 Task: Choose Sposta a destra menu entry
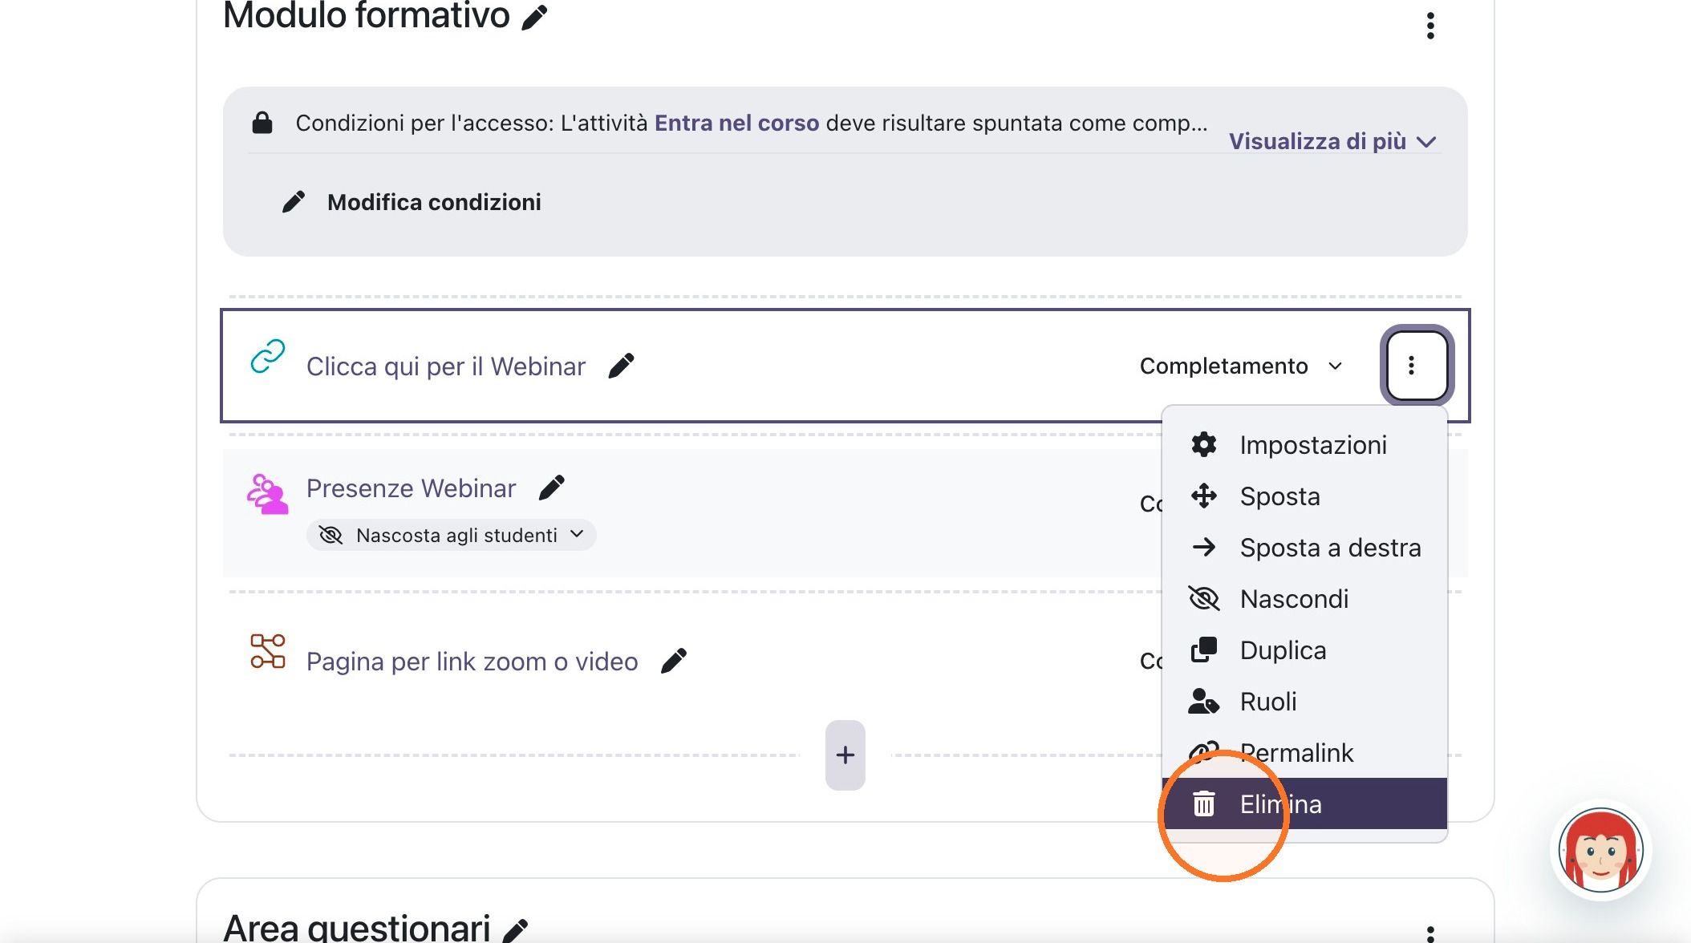point(1304,547)
